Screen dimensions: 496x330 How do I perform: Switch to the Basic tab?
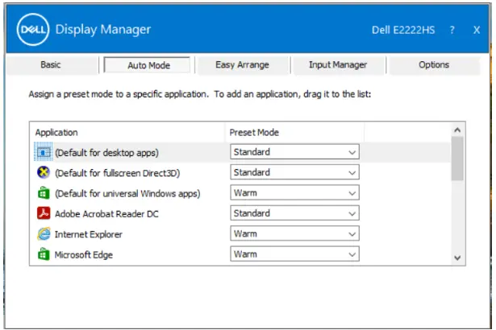[x=51, y=64]
